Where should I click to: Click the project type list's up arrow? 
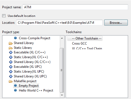click(x=62, y=38)
